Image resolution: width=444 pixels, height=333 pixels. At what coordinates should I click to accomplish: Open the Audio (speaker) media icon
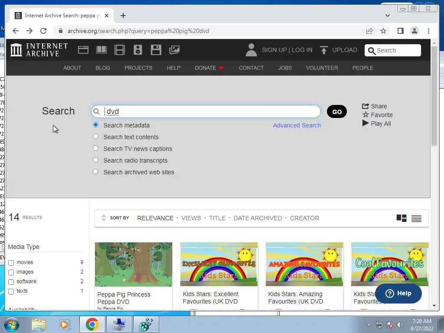point(138,50)
